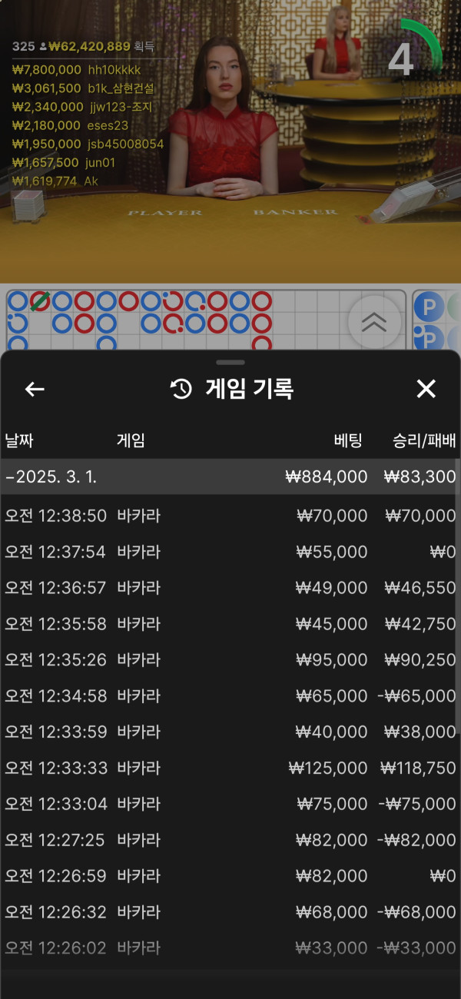461x999 pixels.
Task: Click the player count icon beside 325
Action: coord(43,47)
